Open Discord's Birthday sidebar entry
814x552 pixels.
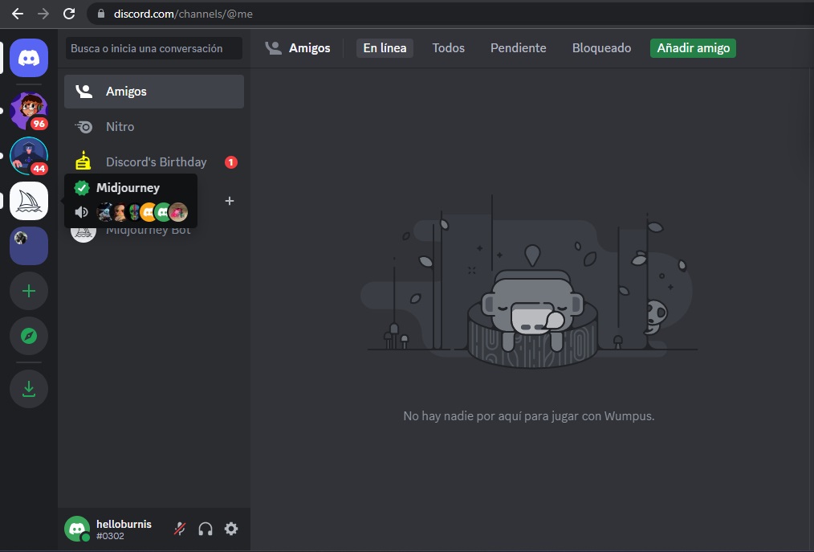(154, 162)
